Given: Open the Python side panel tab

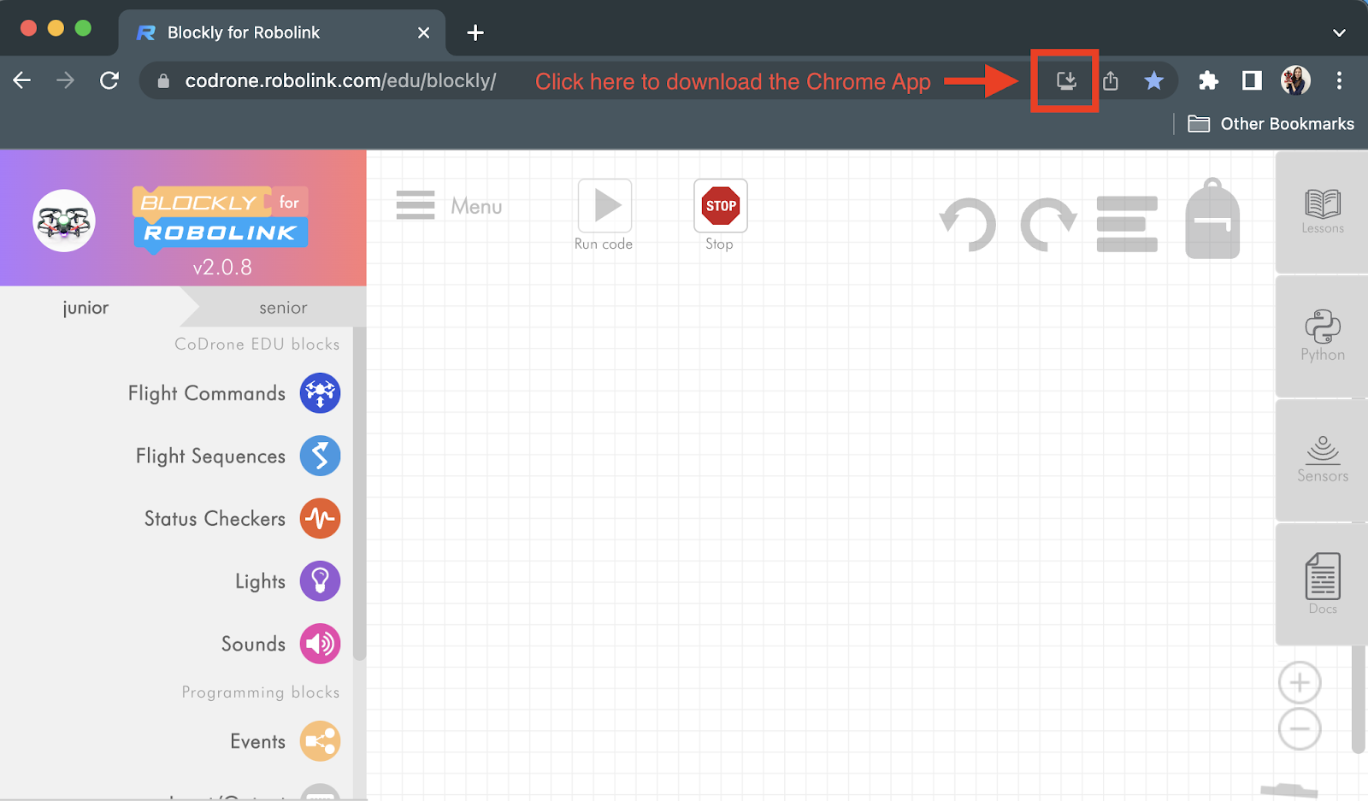Looking at the screenshot, I should tap(1322, 336).
